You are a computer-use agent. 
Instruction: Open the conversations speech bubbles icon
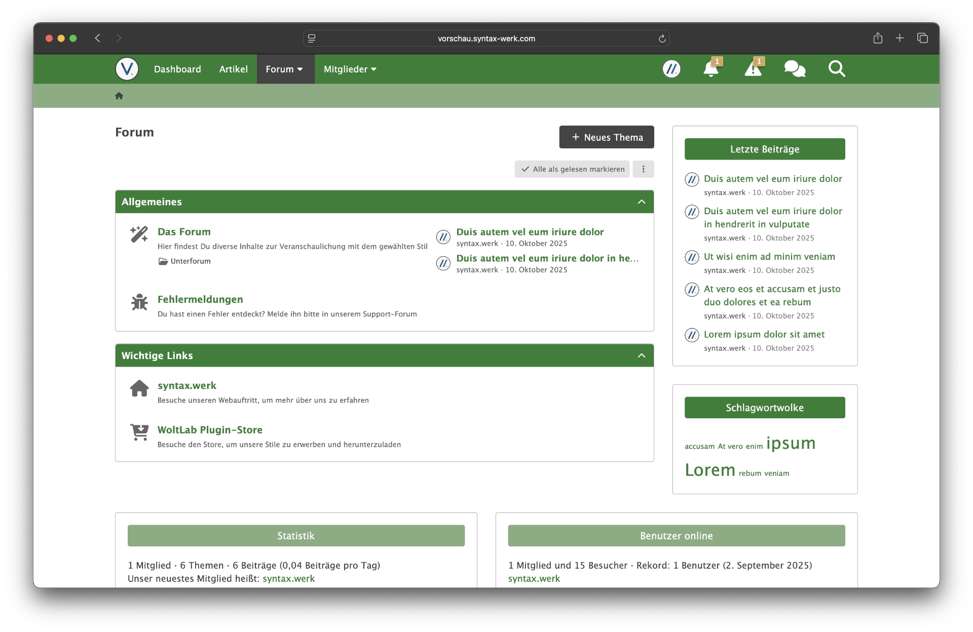795,69
